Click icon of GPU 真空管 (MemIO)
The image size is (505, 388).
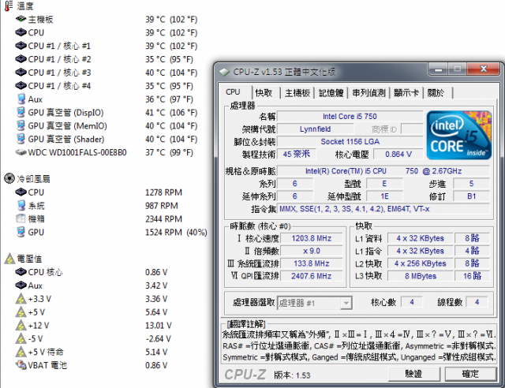pyautogui.click(x=21, y=125)
